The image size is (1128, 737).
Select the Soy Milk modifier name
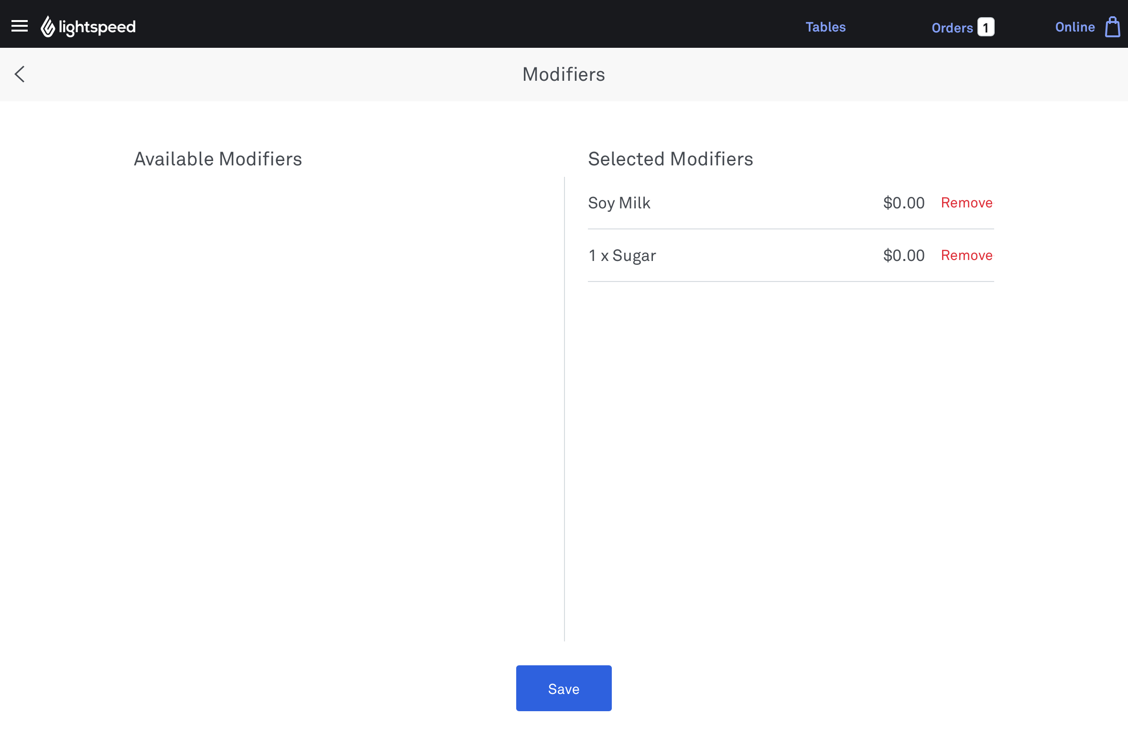click(x=619, y=203)
